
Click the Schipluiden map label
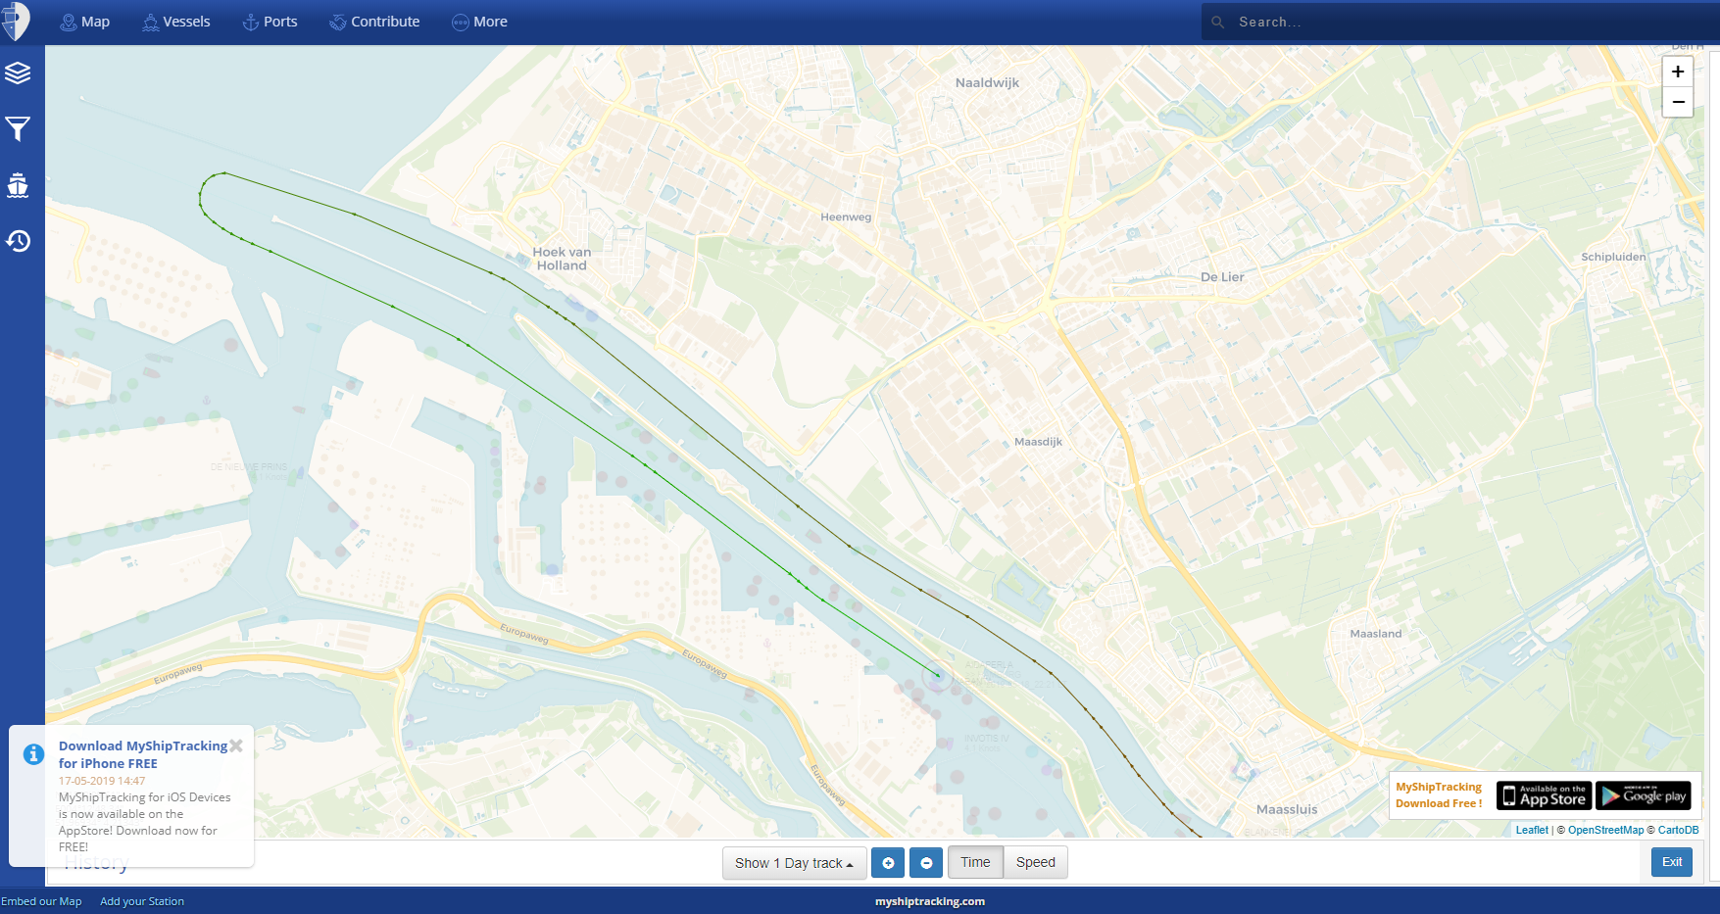coord(1613,257)
